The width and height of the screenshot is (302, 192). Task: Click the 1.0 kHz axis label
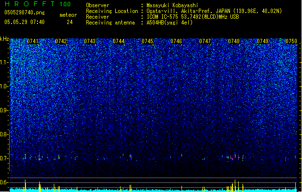point(4,86)
